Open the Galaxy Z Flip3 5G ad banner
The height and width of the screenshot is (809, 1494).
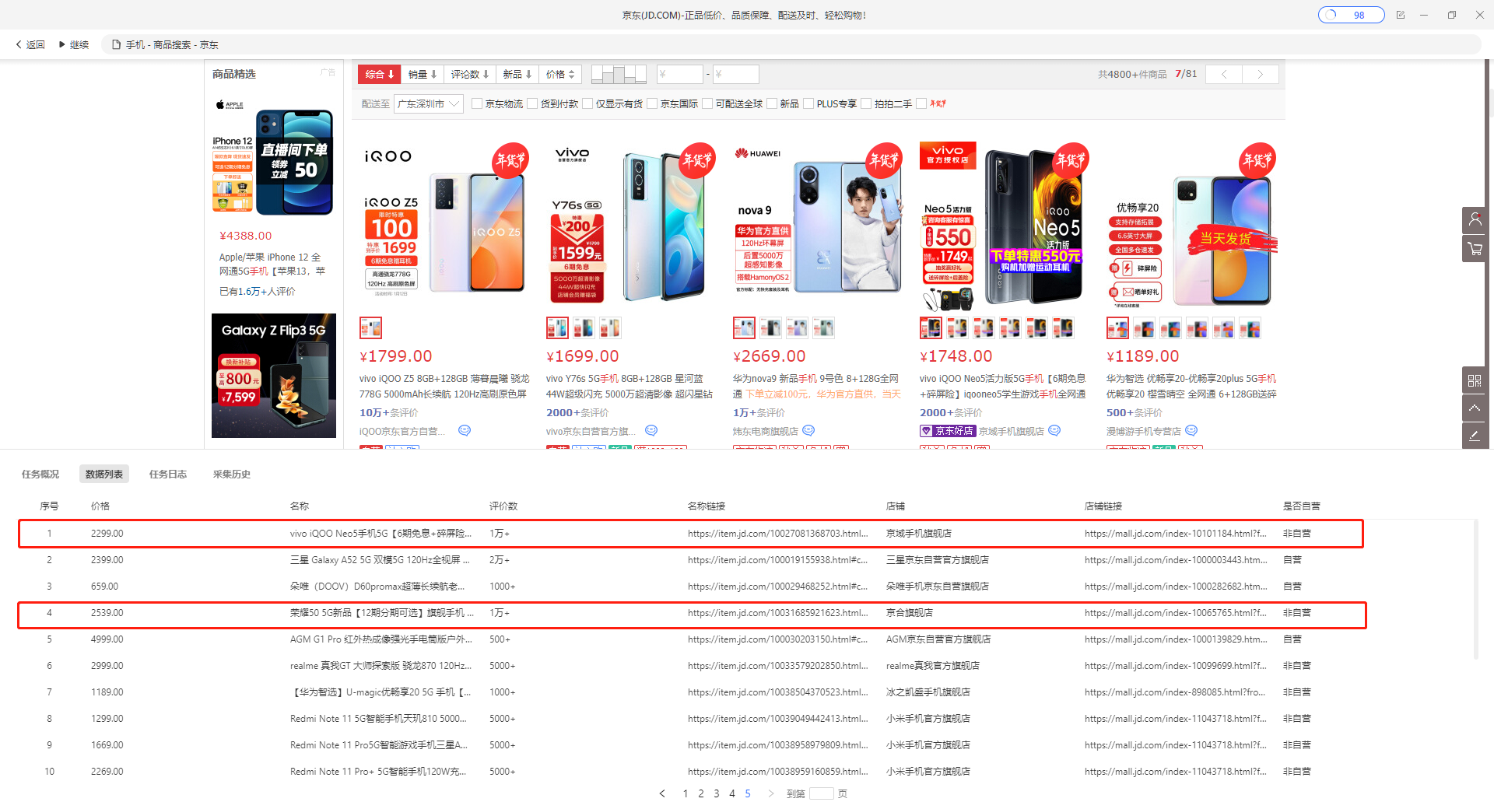point(274,376)
